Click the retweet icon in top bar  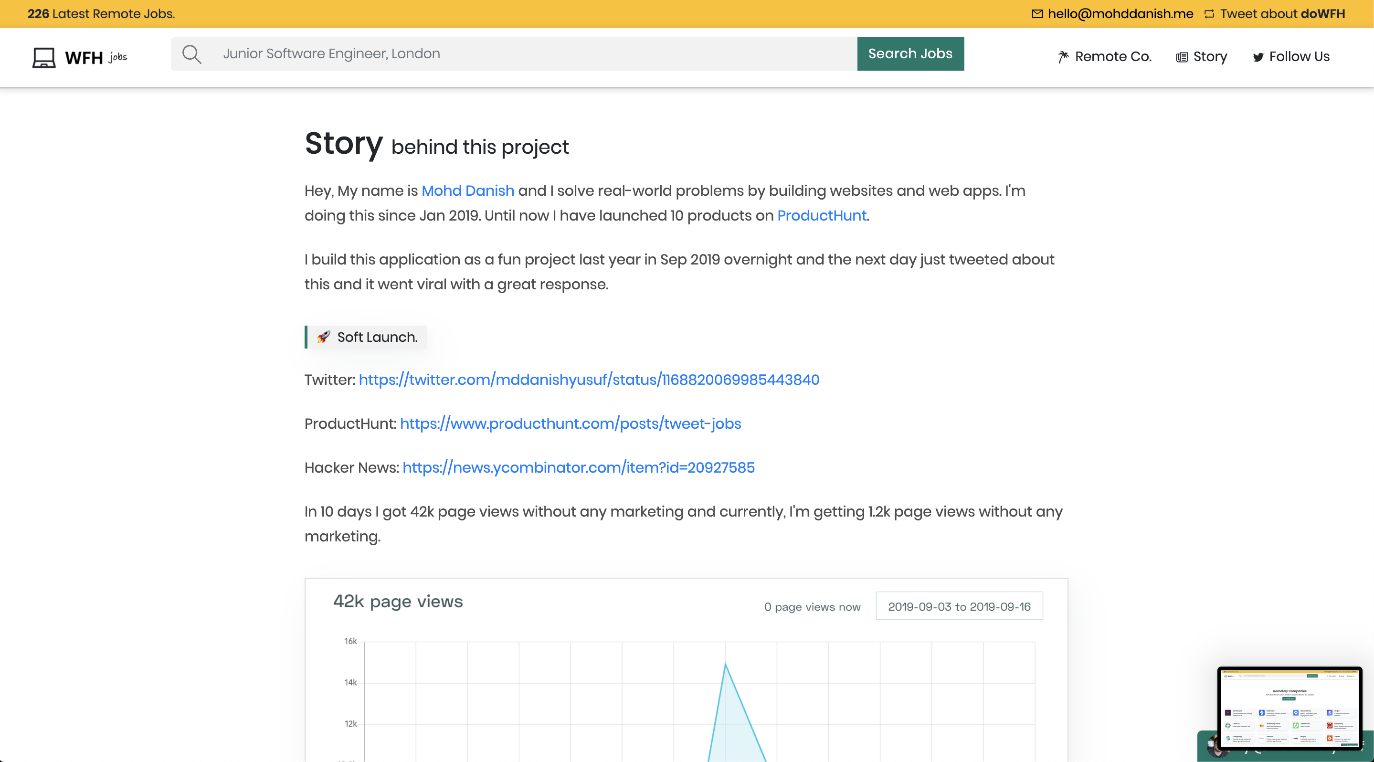(1209, 14)
